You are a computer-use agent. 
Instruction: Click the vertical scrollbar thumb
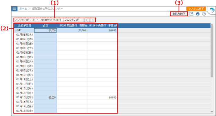coord(212,51)
